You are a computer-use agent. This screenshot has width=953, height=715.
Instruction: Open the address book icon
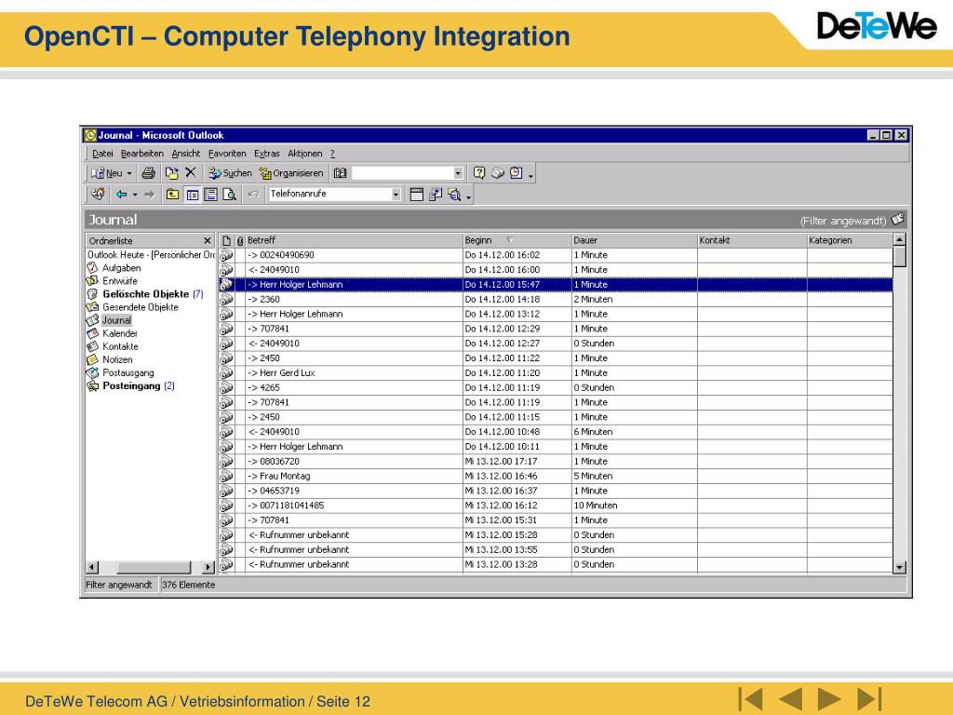tap(341, 173)
